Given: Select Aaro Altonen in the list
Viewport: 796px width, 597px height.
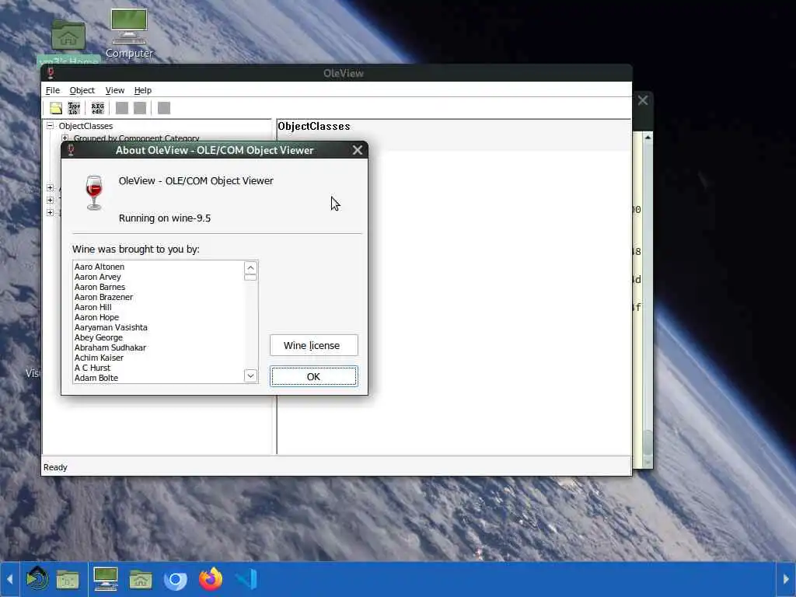Looking at the screenshot, I should pyautogui.click(x=99, y=267).
